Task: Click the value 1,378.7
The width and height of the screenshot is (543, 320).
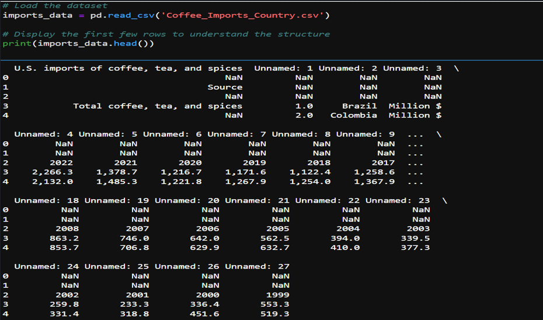Action: (117, 172)
